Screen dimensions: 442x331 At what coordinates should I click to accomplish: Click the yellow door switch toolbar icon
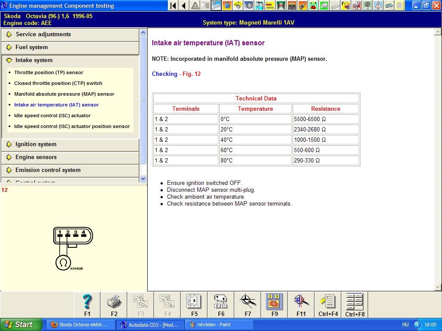pos(400,5)
